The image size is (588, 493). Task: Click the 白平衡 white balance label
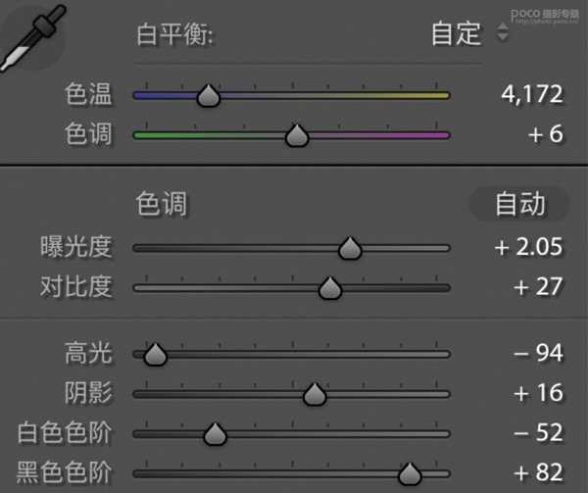174,34
